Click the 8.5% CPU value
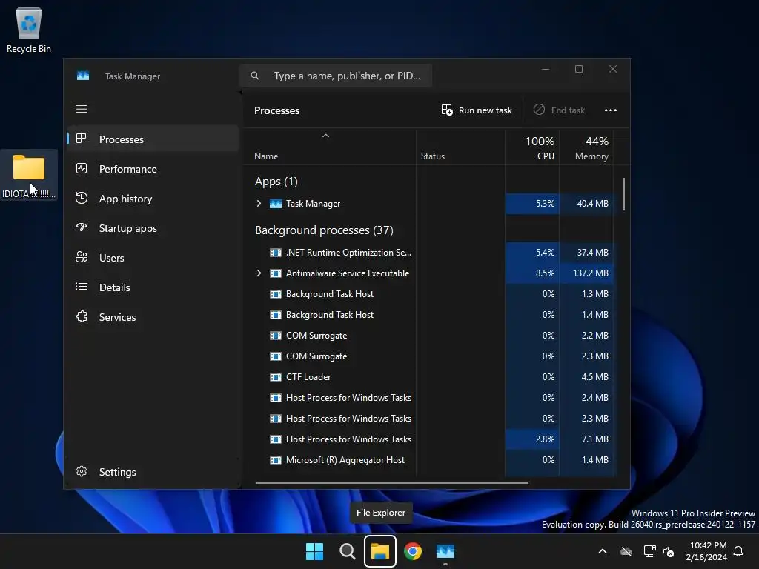 pyautogui.click(x=545, y=273)
